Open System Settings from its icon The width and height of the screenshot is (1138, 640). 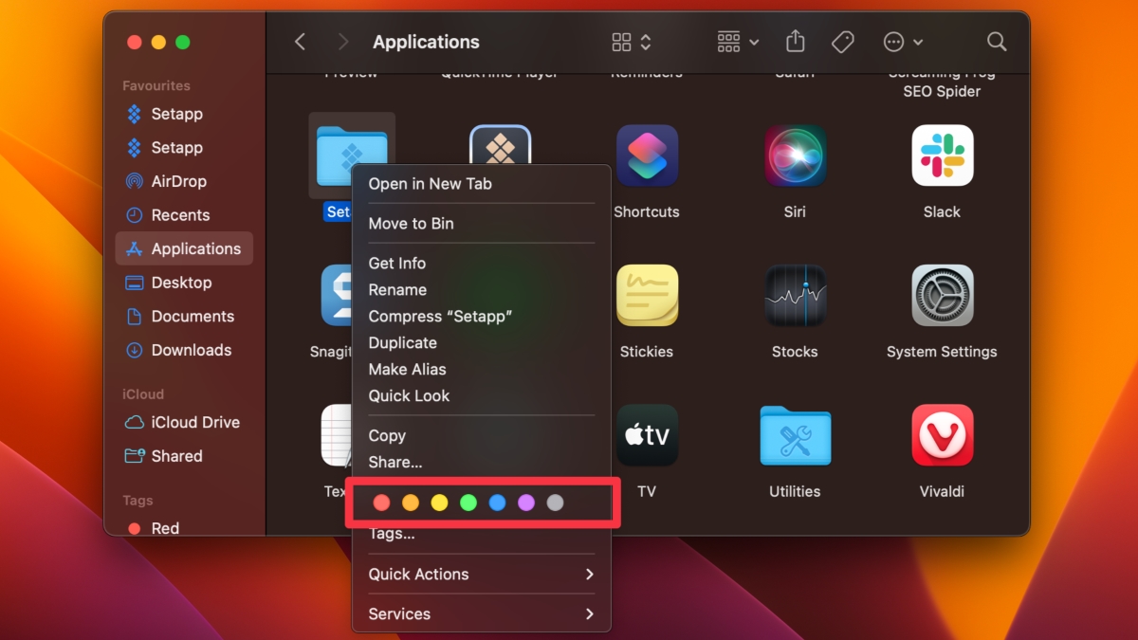click(942, 295)
